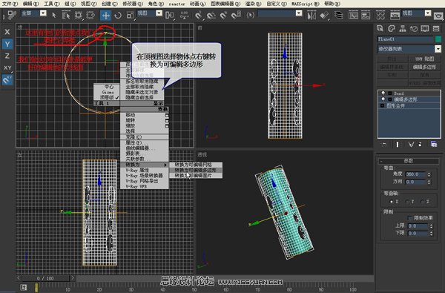Click the Mirror tool icon

tap(311, 15)
